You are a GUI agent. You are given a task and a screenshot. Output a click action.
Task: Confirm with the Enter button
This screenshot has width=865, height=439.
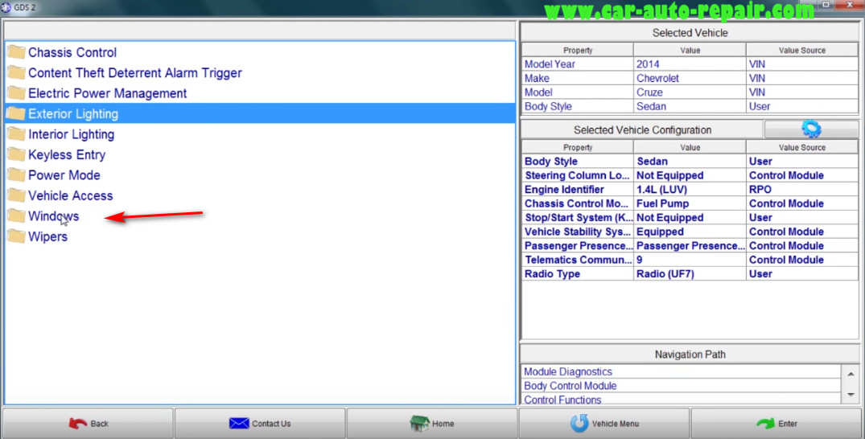[776, 424]
